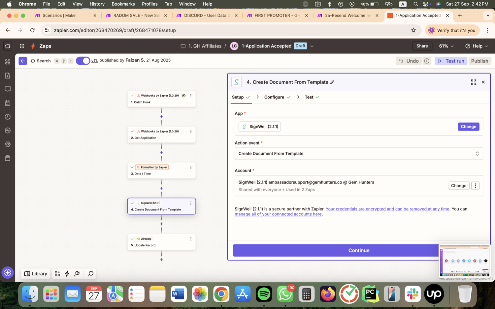Open options menu for Get Application step
Screen dimensions: 495x309
tap(191, 132)
